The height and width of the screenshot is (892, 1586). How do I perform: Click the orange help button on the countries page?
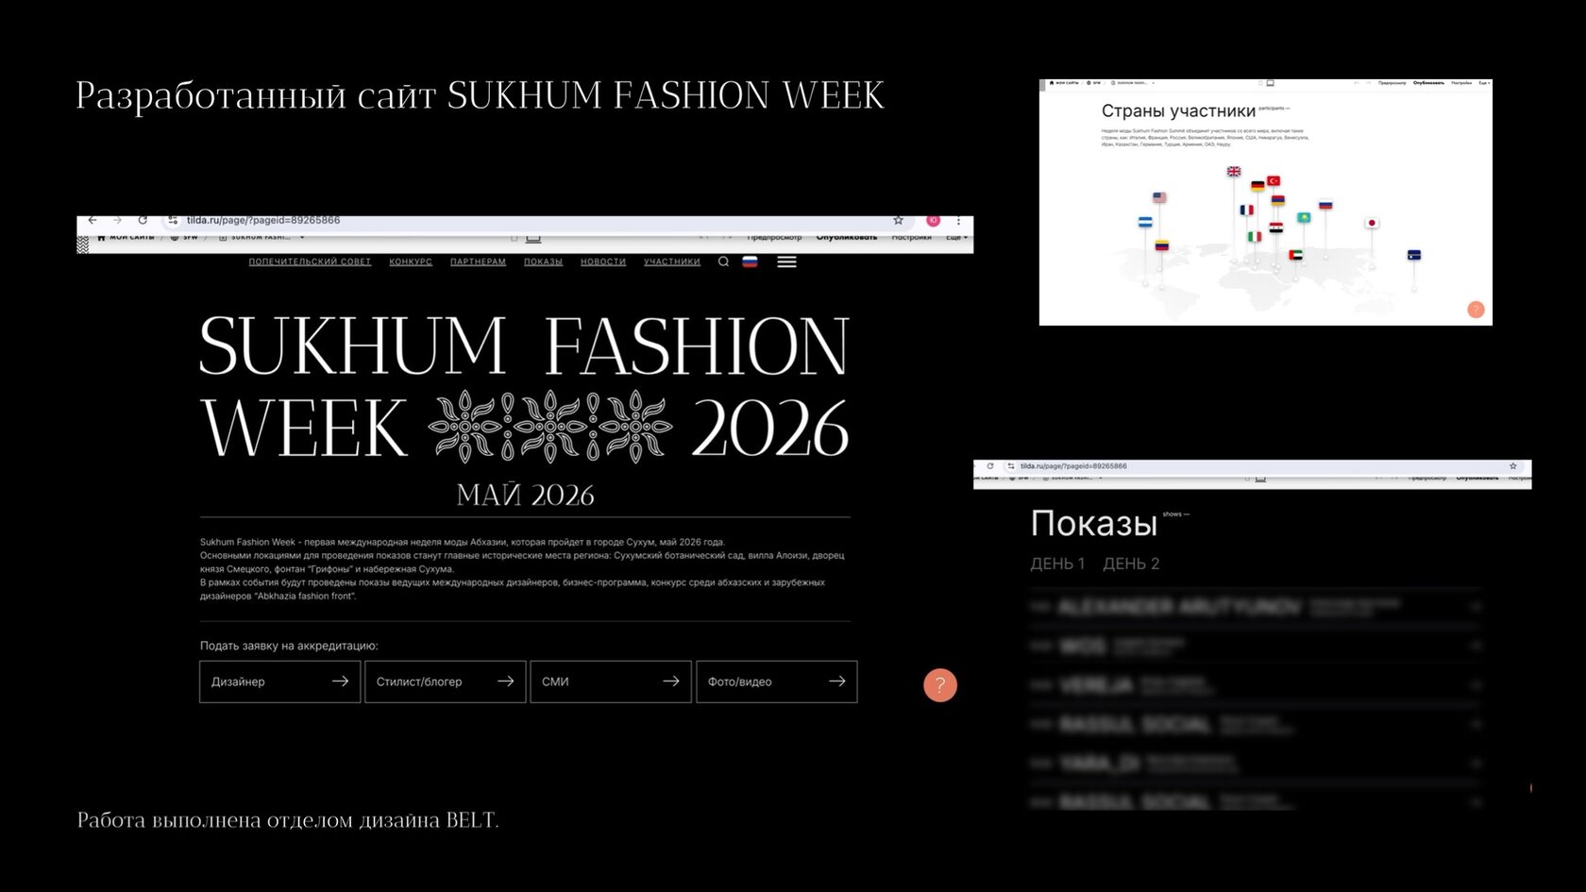click(1476, 310)
